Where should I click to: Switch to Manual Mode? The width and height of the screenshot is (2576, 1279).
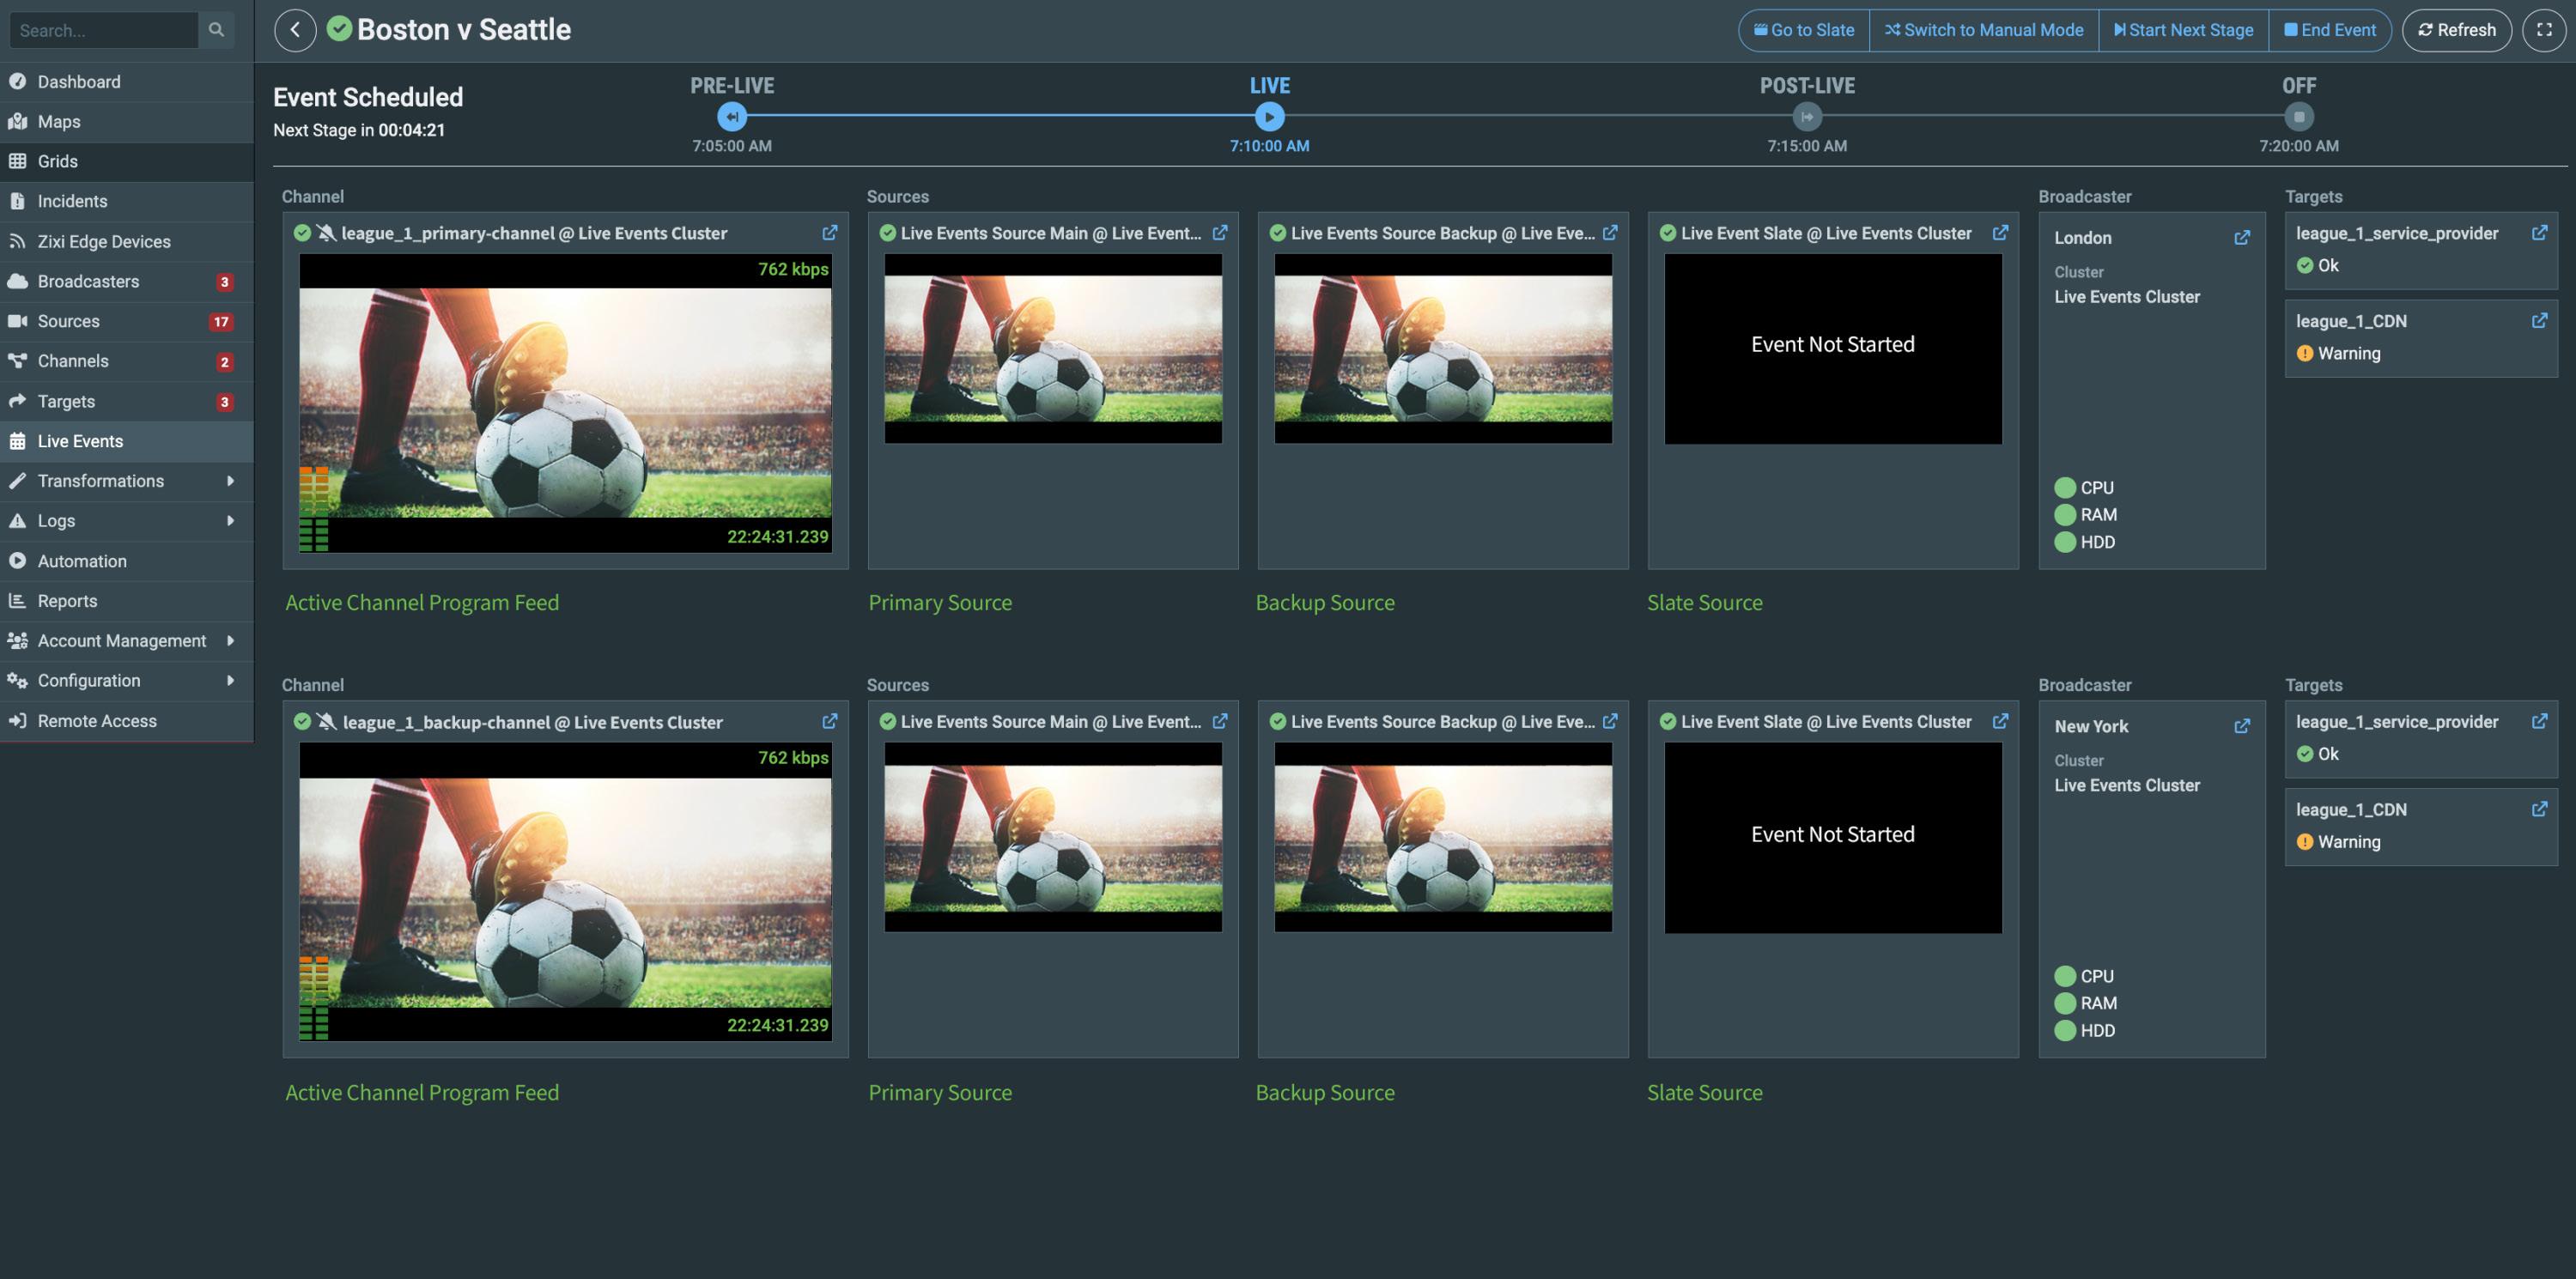[1984, 30]
